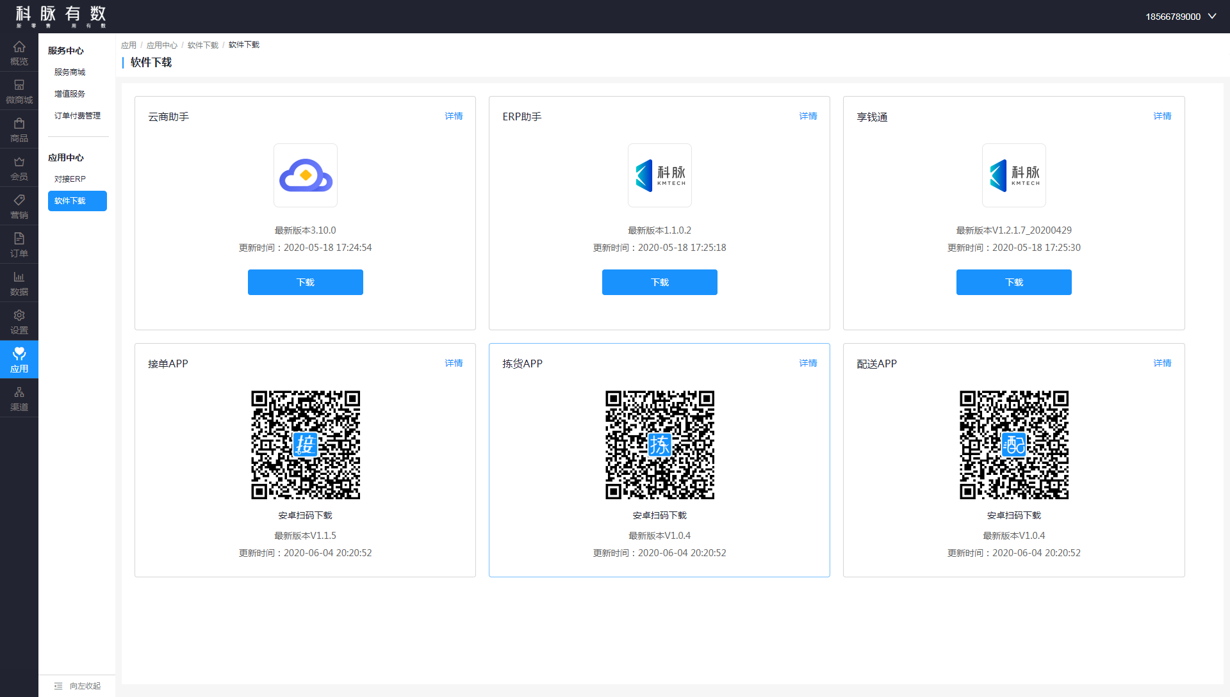The image size is (1230, 697).
Task: Open the 会员 sidebar icon
Action: pos(19,168)
